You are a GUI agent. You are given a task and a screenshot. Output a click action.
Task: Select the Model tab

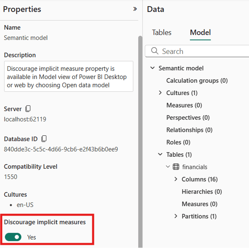pyautogui.click(x=200, y=33)
